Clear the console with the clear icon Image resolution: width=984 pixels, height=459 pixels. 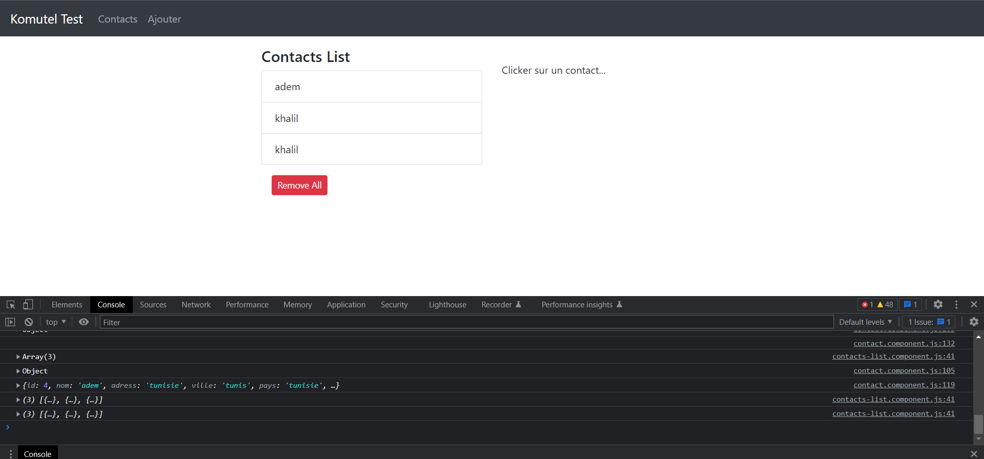tap(29, 322)
